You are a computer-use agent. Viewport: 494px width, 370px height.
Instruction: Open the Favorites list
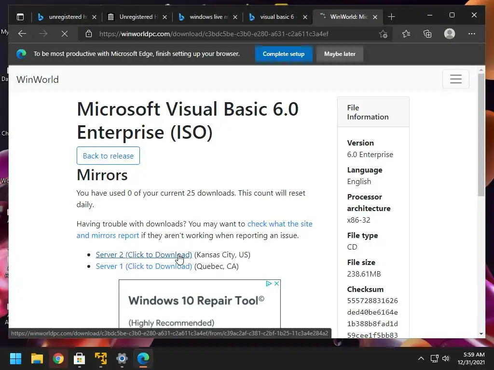point(406,34)
